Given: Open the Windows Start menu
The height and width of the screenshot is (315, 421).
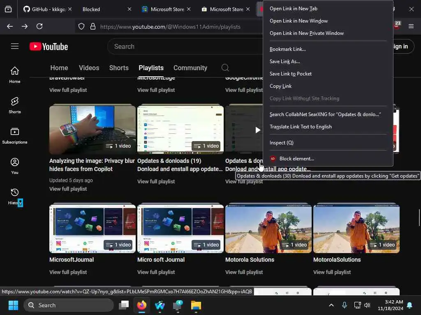Looking at the screenshot, I should coord(13,305).
